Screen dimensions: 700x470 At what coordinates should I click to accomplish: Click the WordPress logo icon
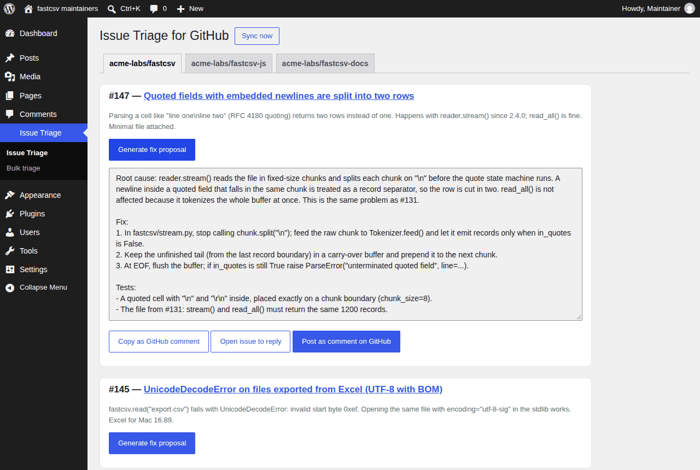[x=9, y=9]
